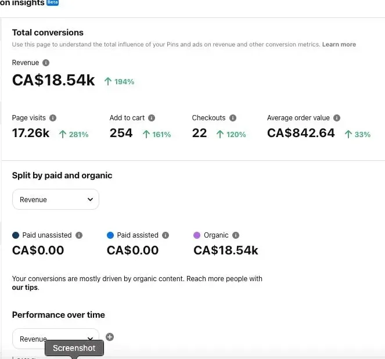Expand the Revenue dropdown under Performance over time

click(56, 338)
